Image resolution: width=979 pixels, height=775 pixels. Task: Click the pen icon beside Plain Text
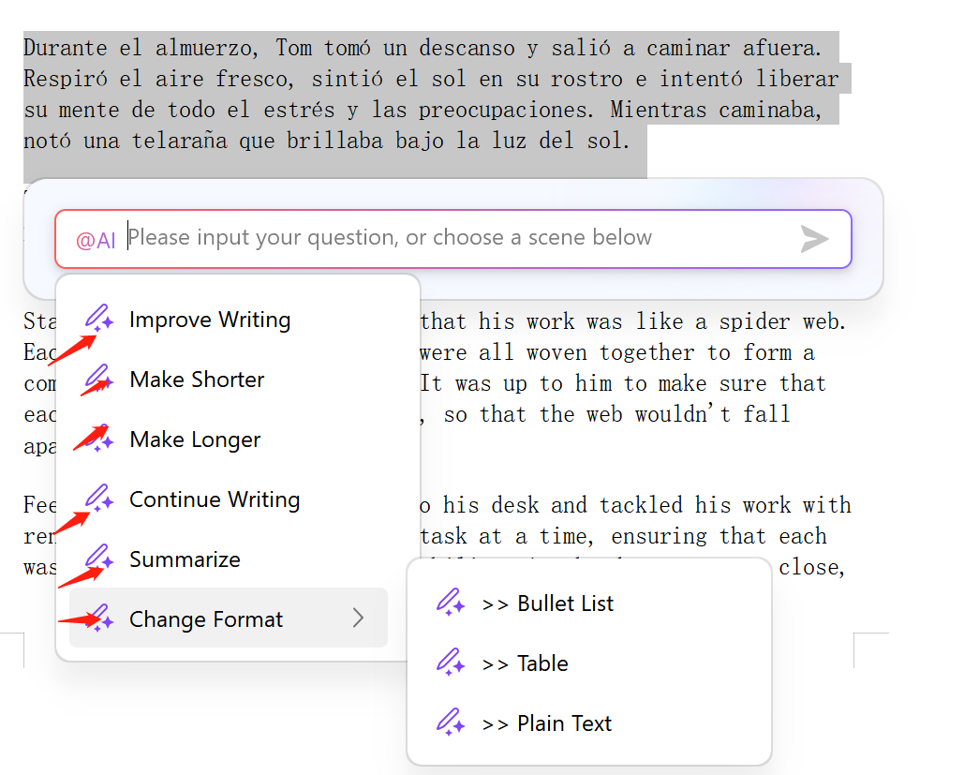pos(451,723)
